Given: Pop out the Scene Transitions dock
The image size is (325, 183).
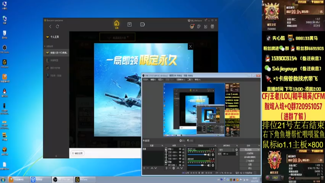Looking at the screenshot, I should pyautogui.click(x=237, y=146).
